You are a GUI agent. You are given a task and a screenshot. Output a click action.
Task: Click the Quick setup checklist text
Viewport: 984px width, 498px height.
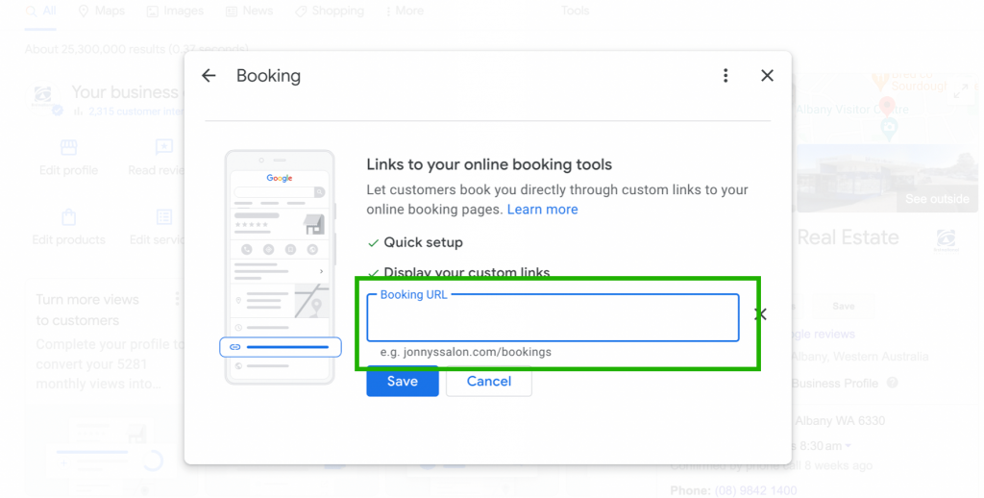point(423,242)
